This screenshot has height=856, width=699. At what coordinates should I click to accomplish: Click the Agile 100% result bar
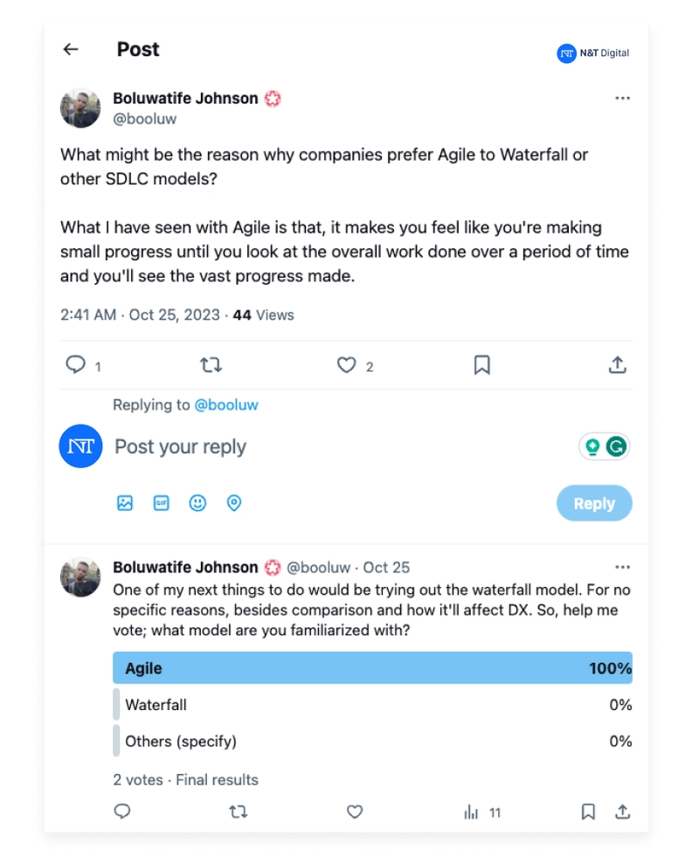[x=371, y=668]
